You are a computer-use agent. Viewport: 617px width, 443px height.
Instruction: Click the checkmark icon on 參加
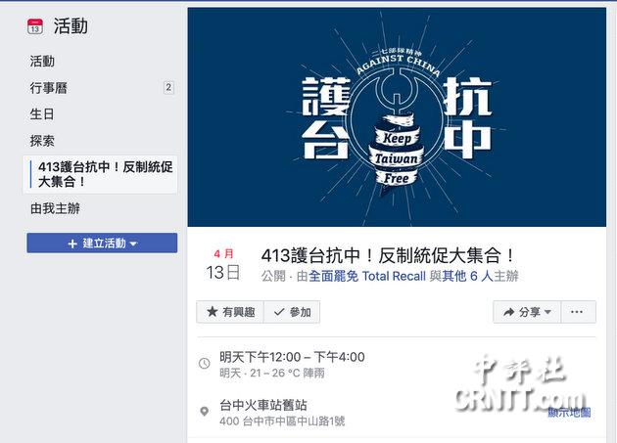coord(279,312)
